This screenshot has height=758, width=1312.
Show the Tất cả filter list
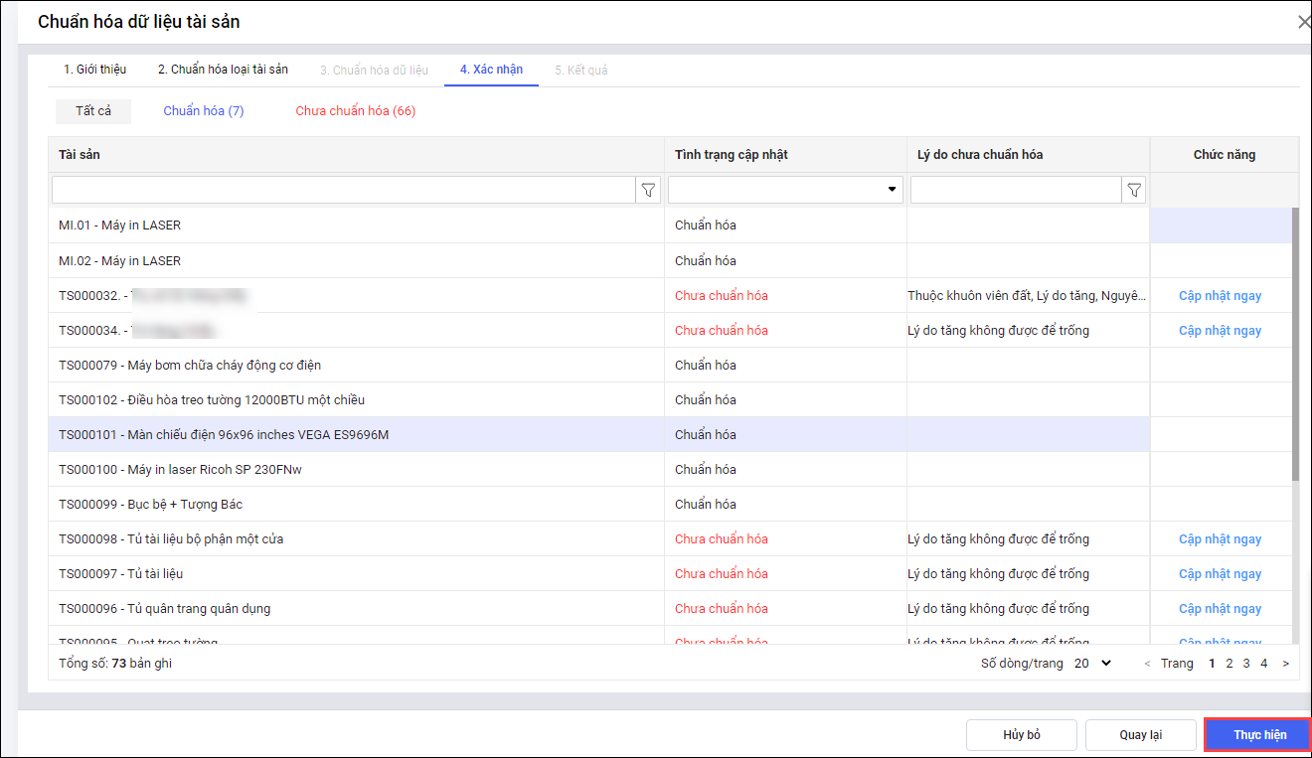[x=93, y=111]
